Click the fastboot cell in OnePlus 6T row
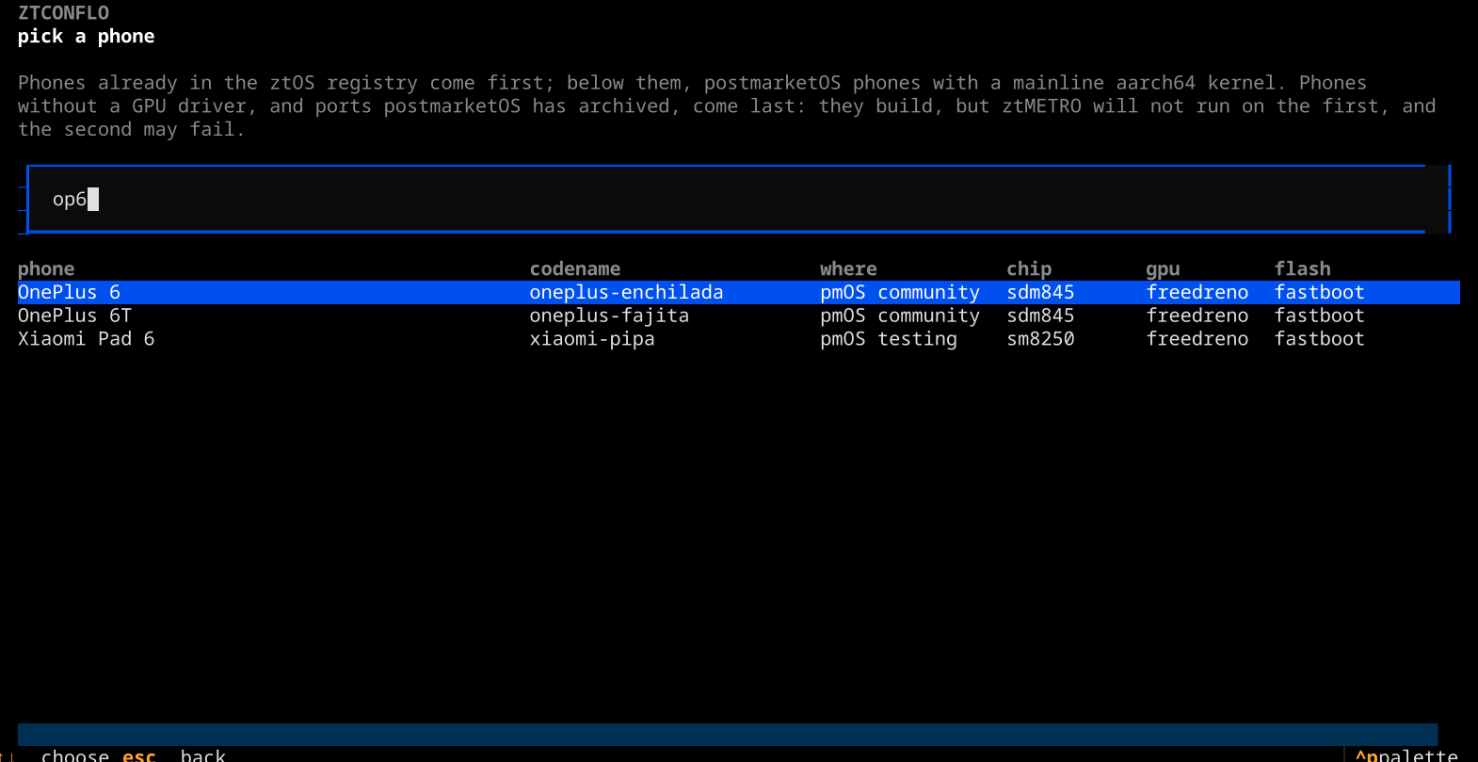This screenshot has height=762, width=1478. pyautogui.click(x=1319, y=316)
